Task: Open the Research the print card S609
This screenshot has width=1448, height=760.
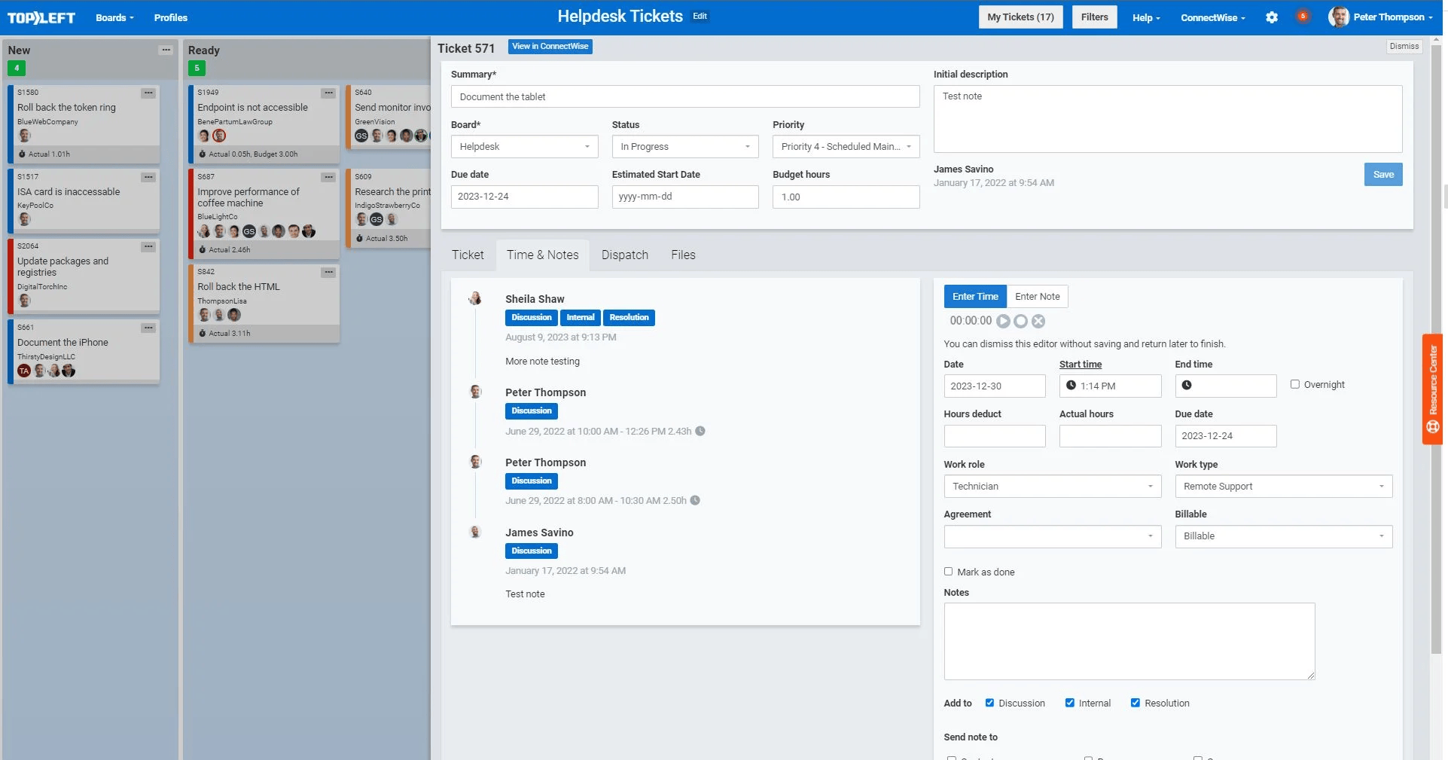Action: tap(389, 208)
